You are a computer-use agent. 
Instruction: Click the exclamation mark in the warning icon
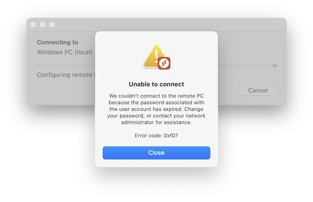coord(154,55)
